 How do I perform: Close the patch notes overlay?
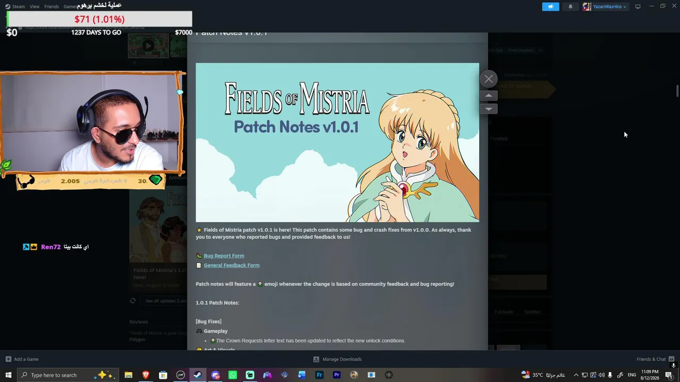489,79
